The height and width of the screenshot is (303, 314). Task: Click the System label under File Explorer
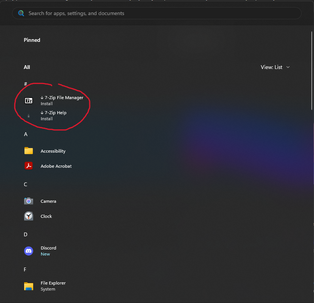[48, 289]
